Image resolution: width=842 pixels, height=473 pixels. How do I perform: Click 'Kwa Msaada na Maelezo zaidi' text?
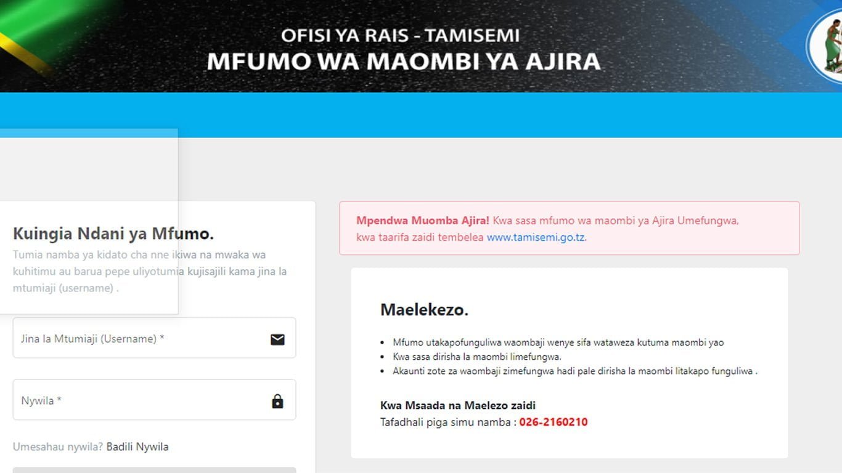[x=458, y=406]
